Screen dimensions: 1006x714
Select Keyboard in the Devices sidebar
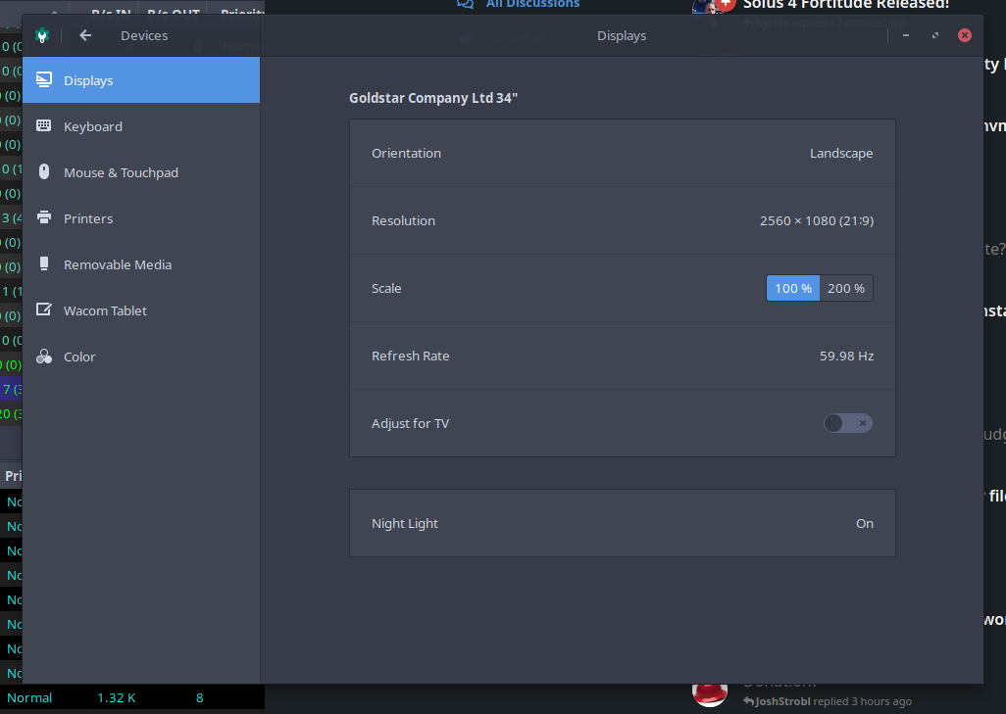click(93, 126)
